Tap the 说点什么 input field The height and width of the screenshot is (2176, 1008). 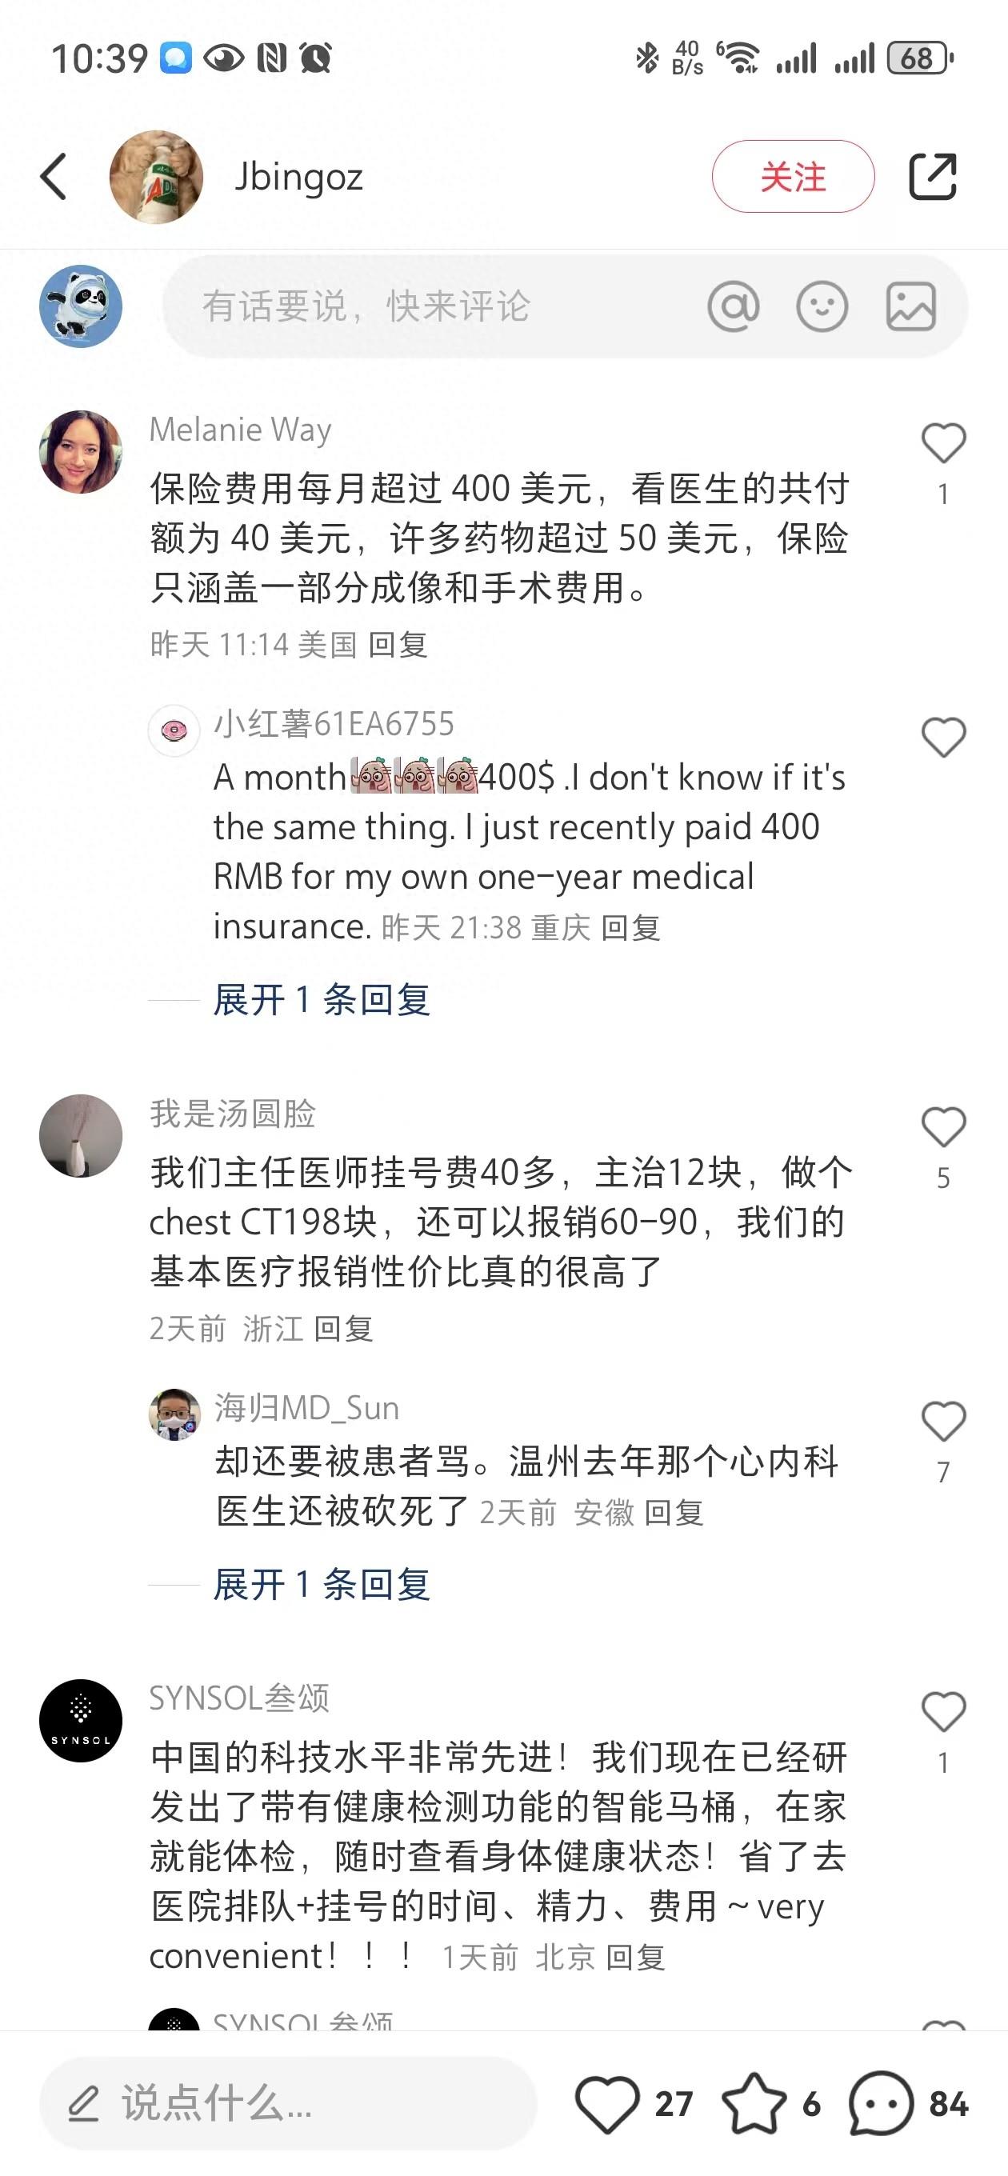(288, 2103)
